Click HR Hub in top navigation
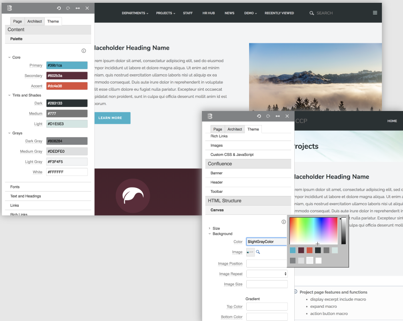This screenshot has width=403, height=321. click(208, 13)
